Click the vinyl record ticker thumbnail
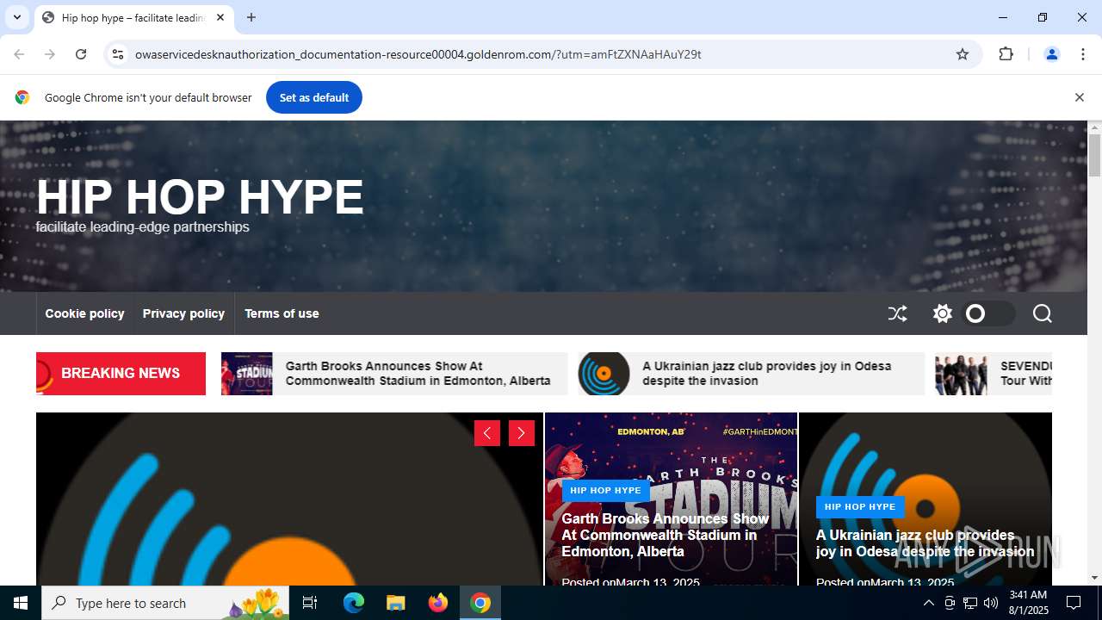 coord(604,374)
